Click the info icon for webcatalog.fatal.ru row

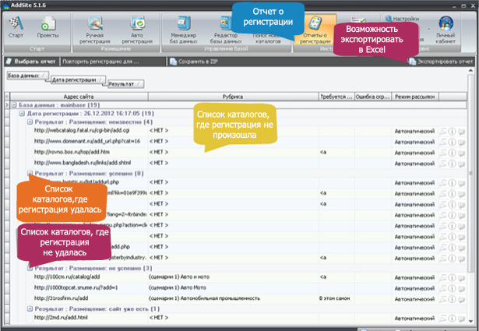pyautogui.click(x=452, y=132)
